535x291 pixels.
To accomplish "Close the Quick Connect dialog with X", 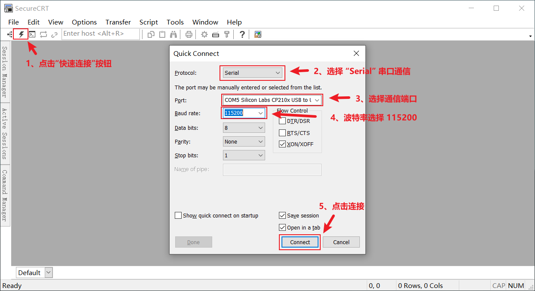I will [x=356, y=53].
